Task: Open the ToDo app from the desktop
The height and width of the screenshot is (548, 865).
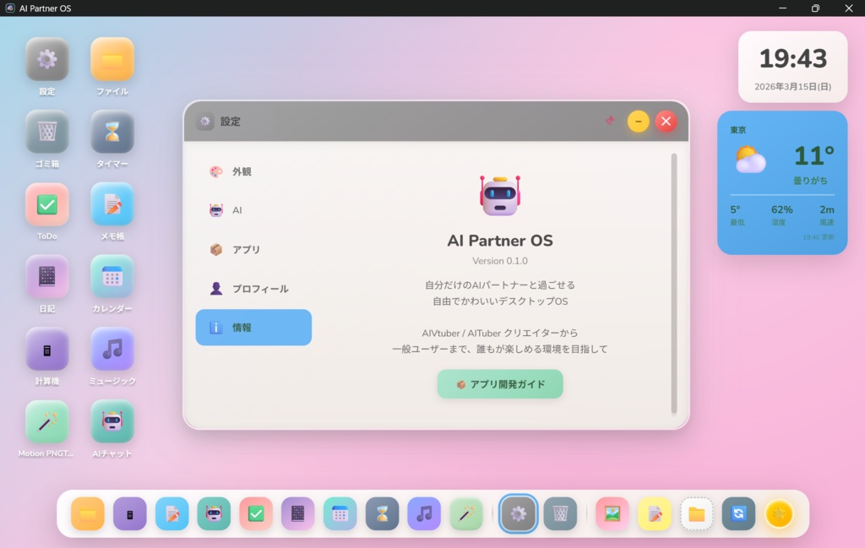Action: point(46,205)
